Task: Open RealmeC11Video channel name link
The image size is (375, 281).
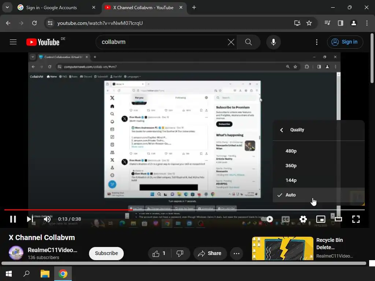Action: (52, 250)
